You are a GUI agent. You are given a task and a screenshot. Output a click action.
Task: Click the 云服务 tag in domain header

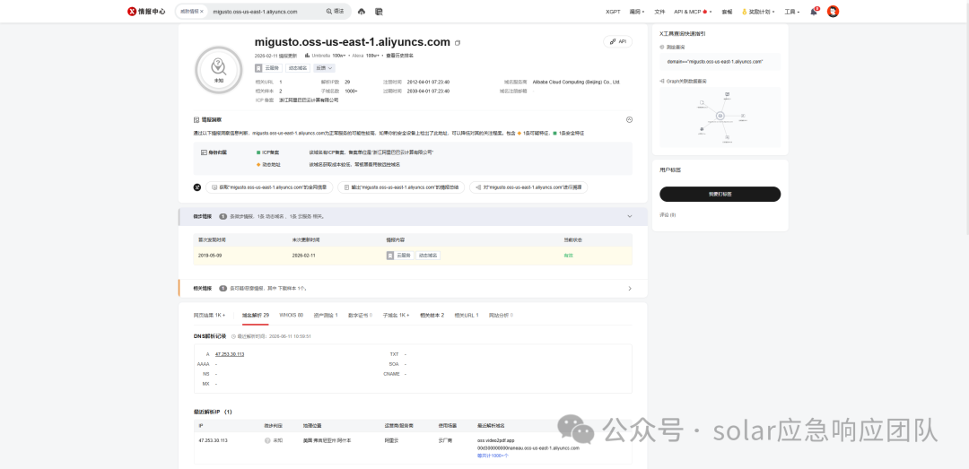(272, 68)
